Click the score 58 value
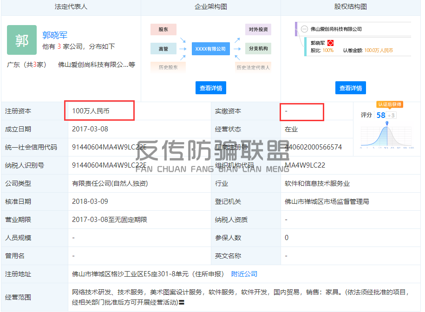The height and width of the screenshot is (312, 425). click(381, 115)
